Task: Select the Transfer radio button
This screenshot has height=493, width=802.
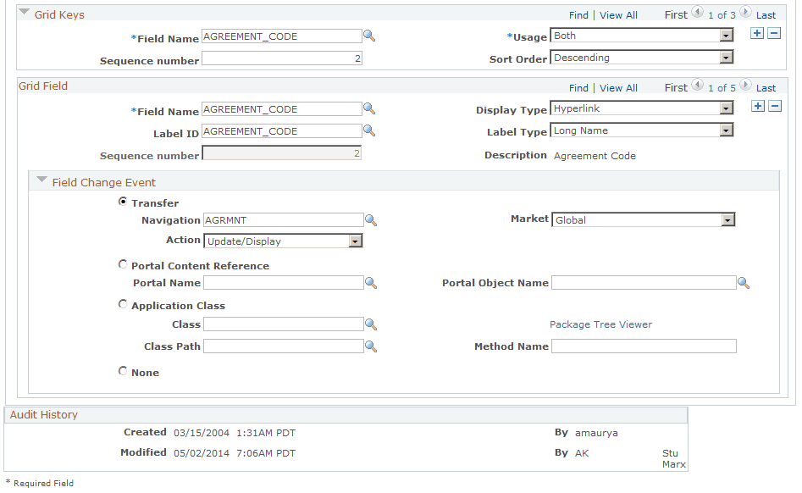Action: coord(123,202)
